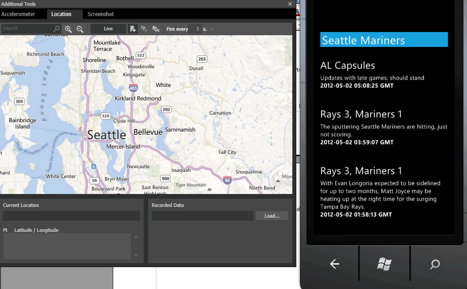This screenshot has width=467, height=289.
Task: Tap the 'Updates with late games' summary
Action: (x=372, y=78)
